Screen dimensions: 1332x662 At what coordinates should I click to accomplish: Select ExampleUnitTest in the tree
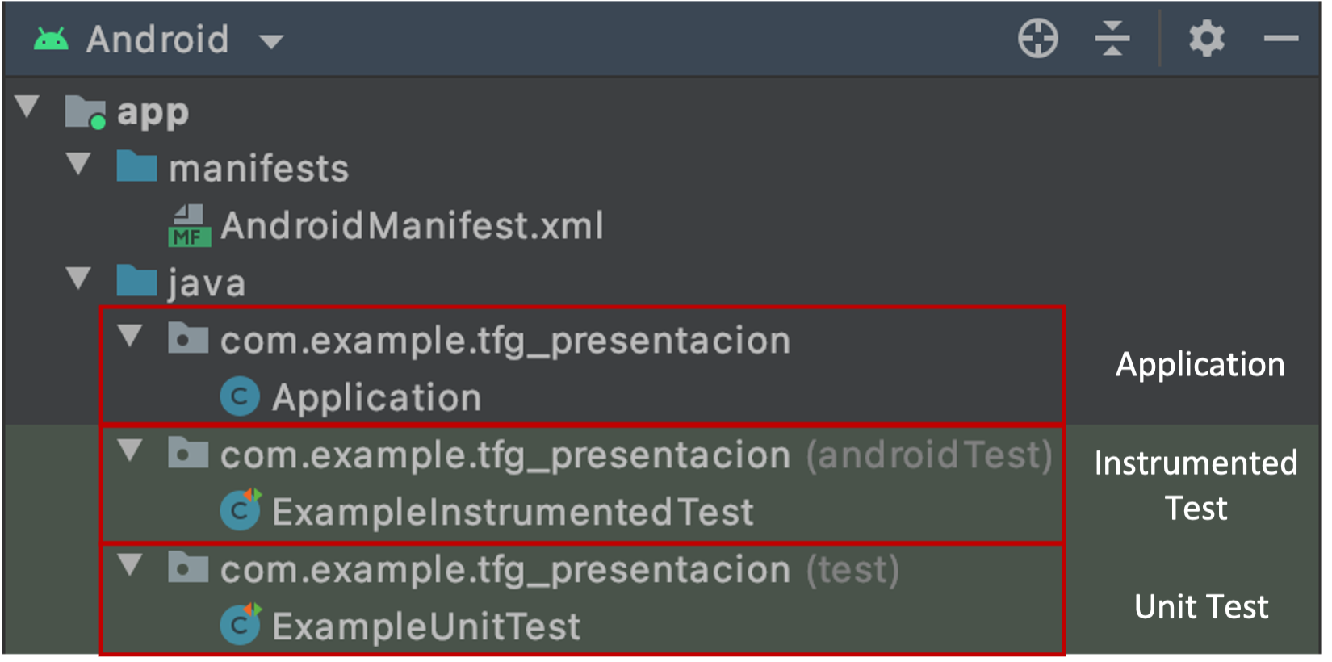(x=426, y=626)
